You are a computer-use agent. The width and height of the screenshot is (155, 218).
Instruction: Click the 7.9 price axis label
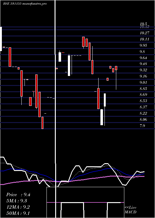click(x=142, y=126)
